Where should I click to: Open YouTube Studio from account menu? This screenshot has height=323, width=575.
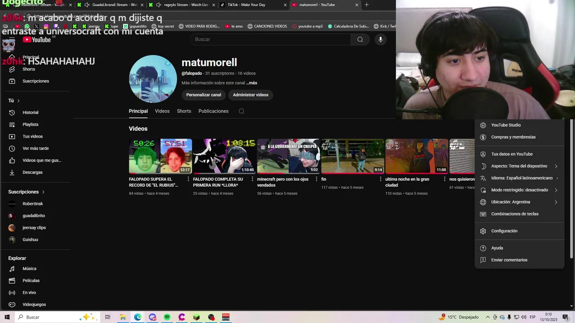pyautogui.click(x=506, y=125)
